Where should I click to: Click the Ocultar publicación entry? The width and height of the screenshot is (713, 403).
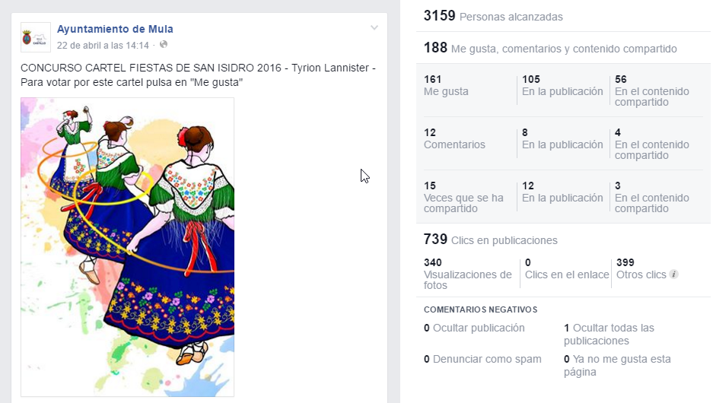pyautogui.click(x=474, y=328)
